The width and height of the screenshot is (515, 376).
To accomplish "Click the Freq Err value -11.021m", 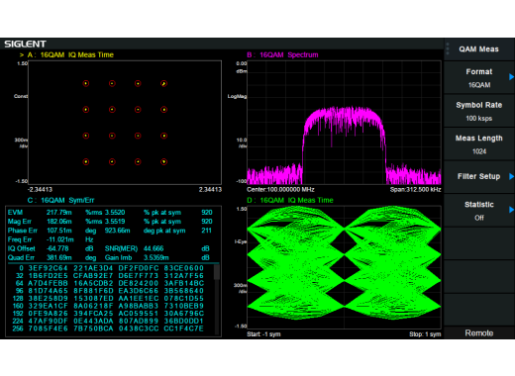I will click(x=60, y=239).
